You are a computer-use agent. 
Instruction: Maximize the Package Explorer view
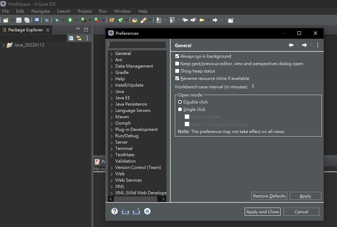point(86,30)
